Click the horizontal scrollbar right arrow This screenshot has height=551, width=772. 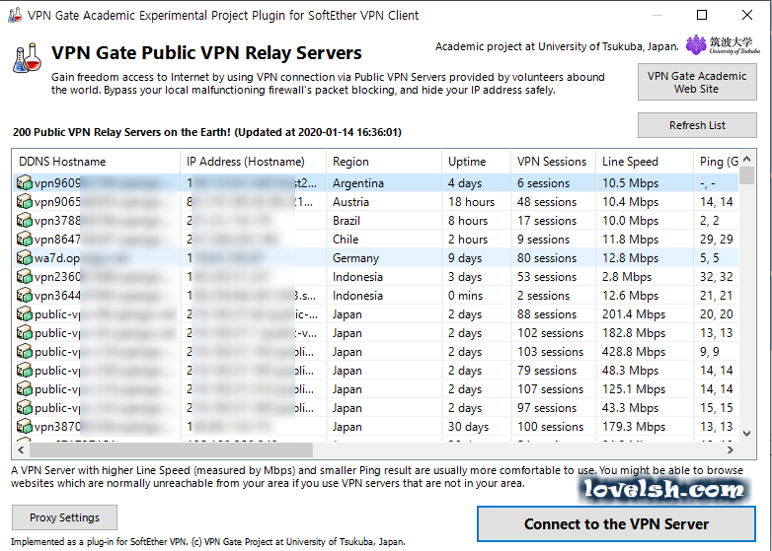tap(731, 449)
